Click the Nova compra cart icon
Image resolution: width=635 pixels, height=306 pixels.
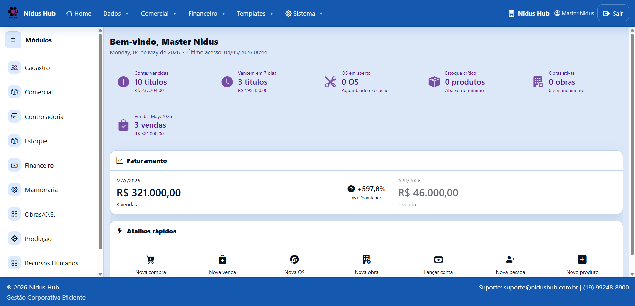150,260
